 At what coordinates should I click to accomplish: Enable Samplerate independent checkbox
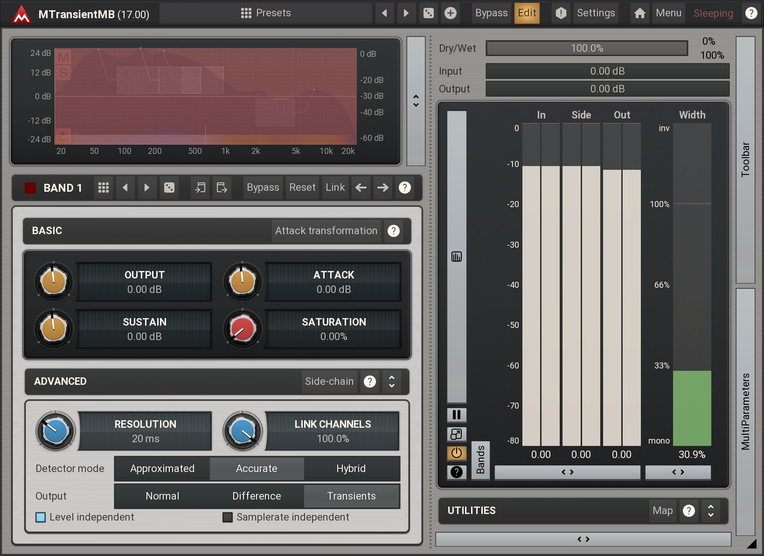(228, 517)
